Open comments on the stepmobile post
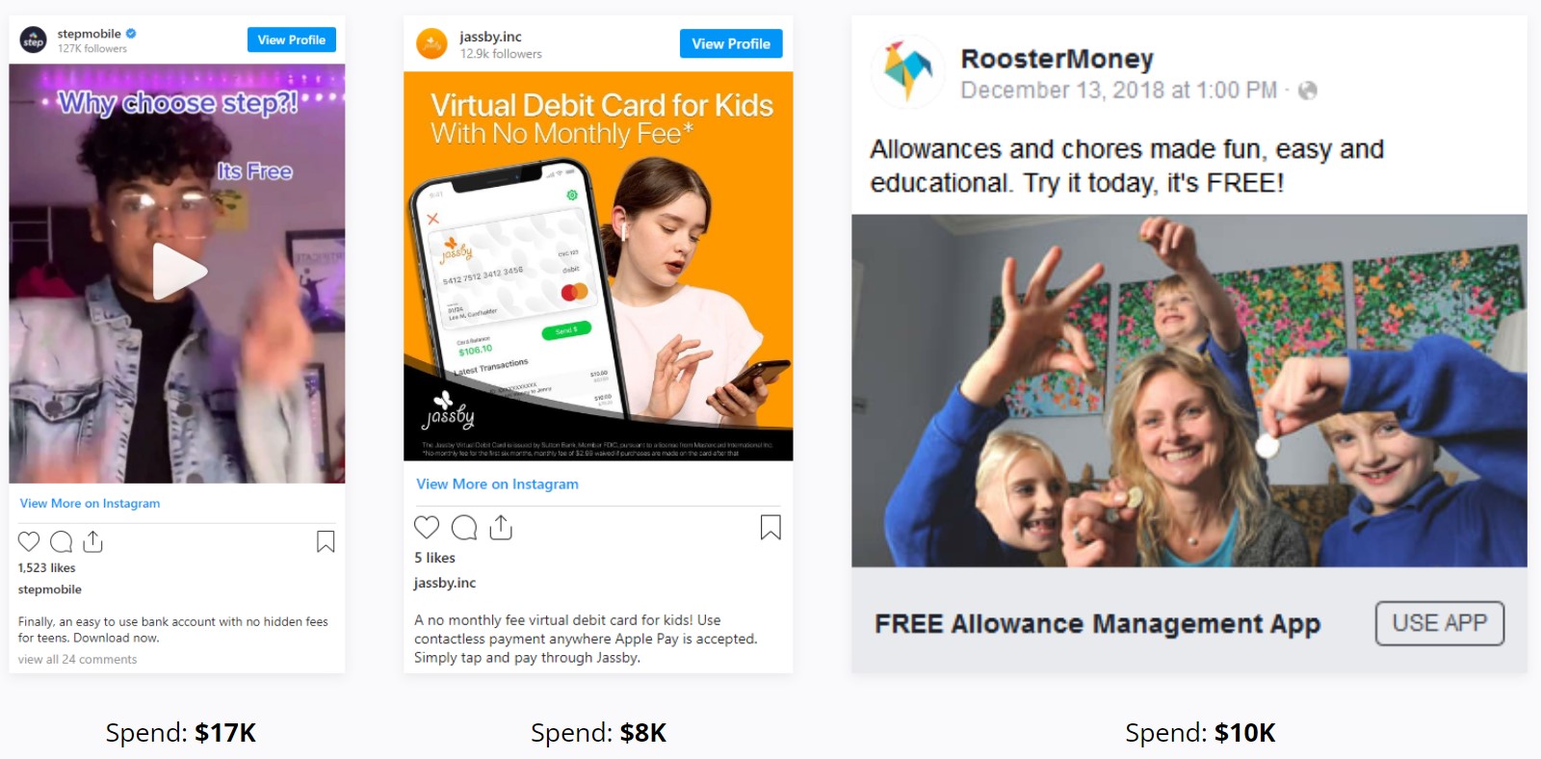 tap(61, 541)
